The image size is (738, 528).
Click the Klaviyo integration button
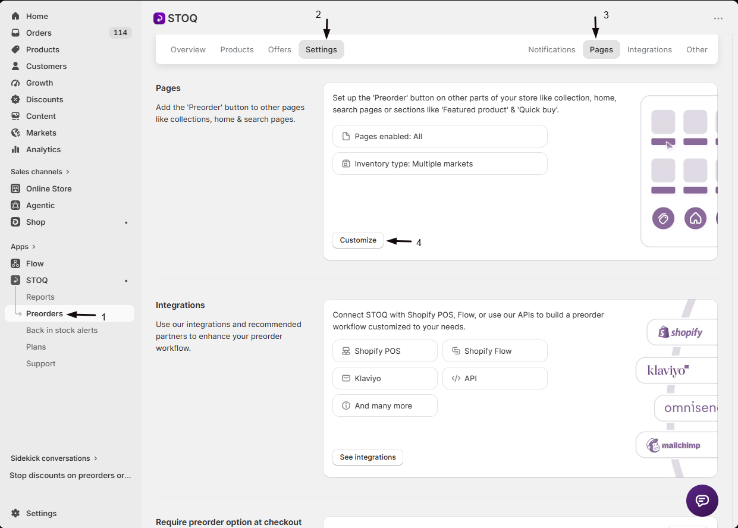coord(385,378)
